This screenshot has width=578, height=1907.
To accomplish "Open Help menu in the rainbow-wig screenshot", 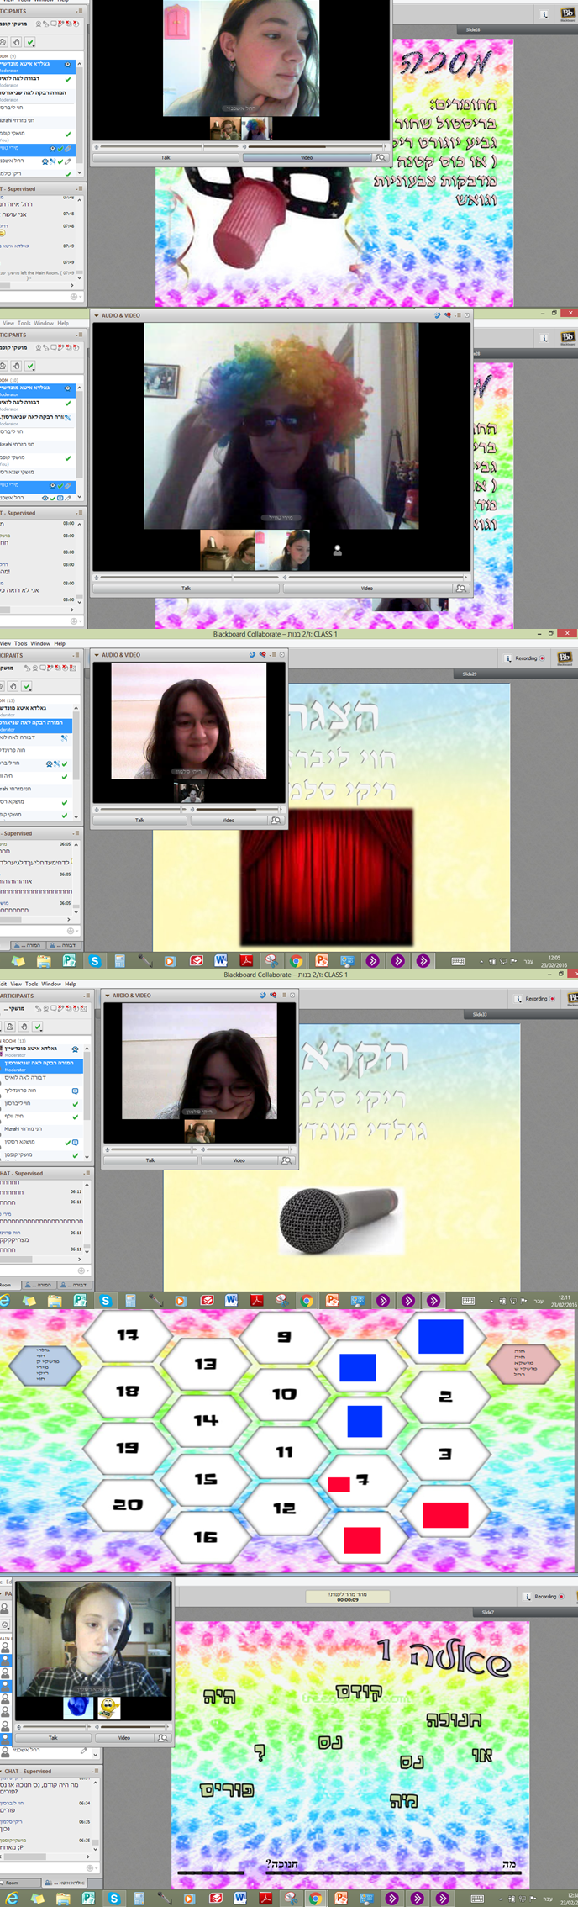I will pyautogui.click(x=63, y=323).
